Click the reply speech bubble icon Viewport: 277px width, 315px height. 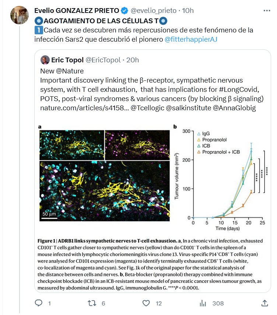39,303
